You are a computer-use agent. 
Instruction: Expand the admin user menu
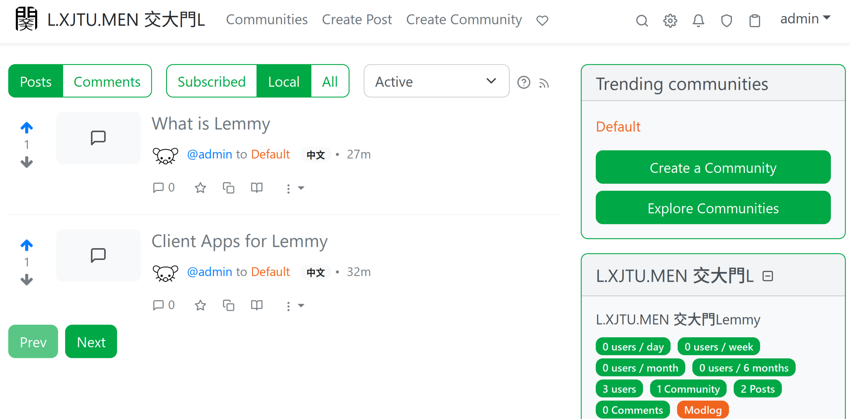(x=805, y=19)
